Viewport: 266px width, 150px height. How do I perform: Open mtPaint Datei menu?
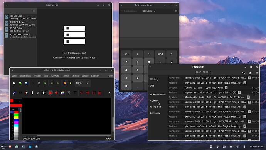14,76
